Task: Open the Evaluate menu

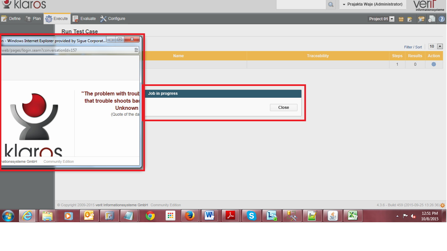Action: coord(84,19)
